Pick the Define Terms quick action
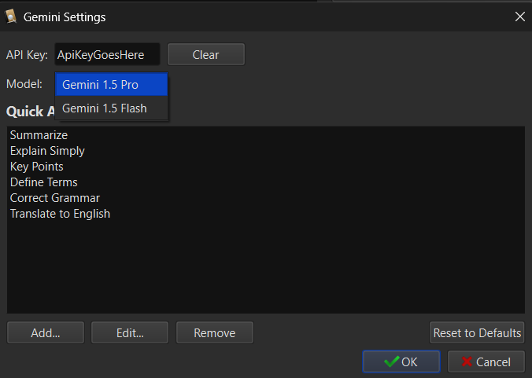This screenshot has width=532, height=378. point(44,182)
